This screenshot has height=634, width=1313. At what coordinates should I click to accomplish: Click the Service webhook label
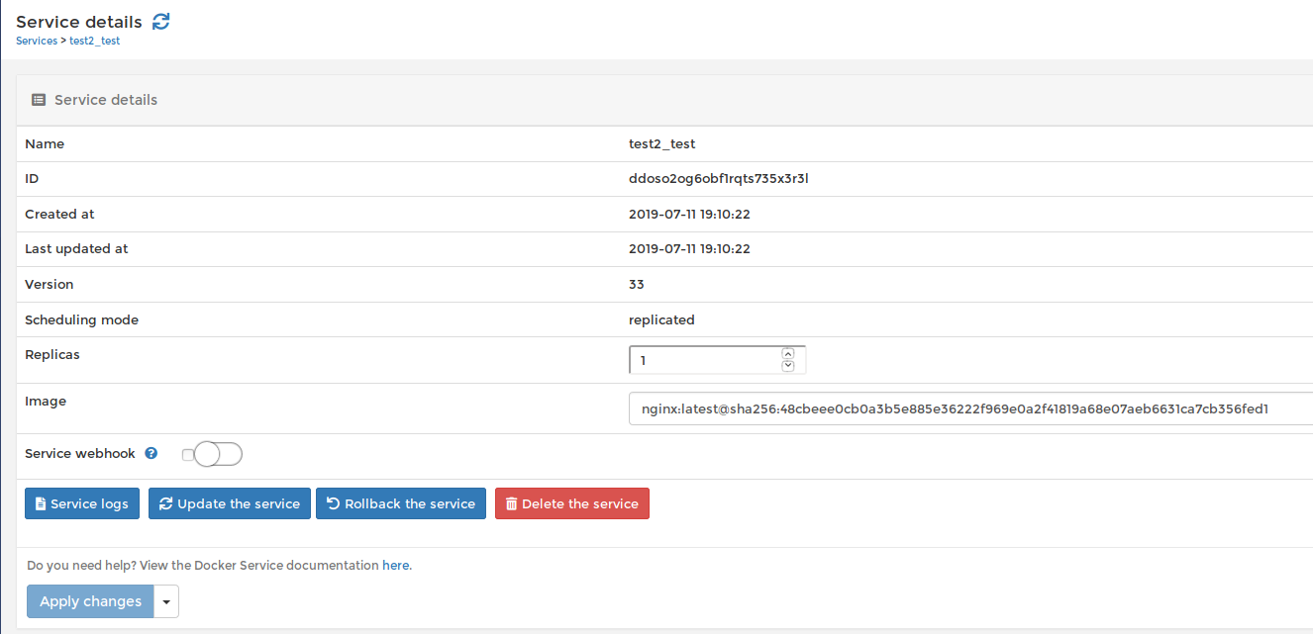80,454
